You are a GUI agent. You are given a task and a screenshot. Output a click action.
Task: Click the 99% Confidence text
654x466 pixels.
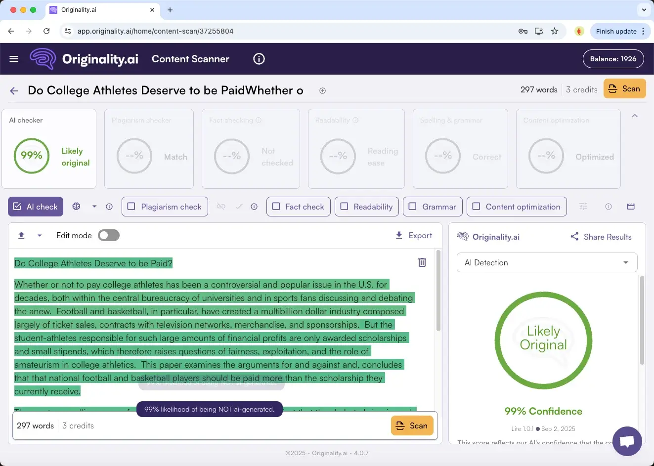[543, 411]
